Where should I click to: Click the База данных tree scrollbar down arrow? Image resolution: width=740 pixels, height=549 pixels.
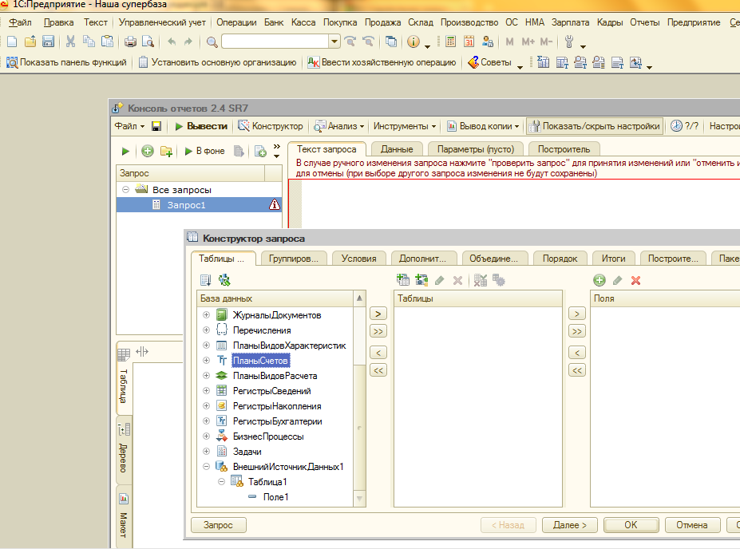(360, 500)
